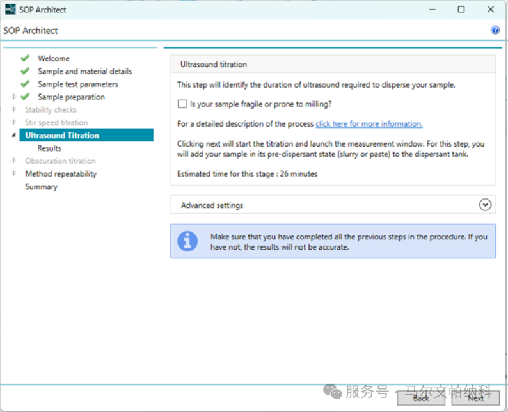Click green checkmark beside Sample test parameters
The width and height of the screenshot is (508, 412).
25,84
